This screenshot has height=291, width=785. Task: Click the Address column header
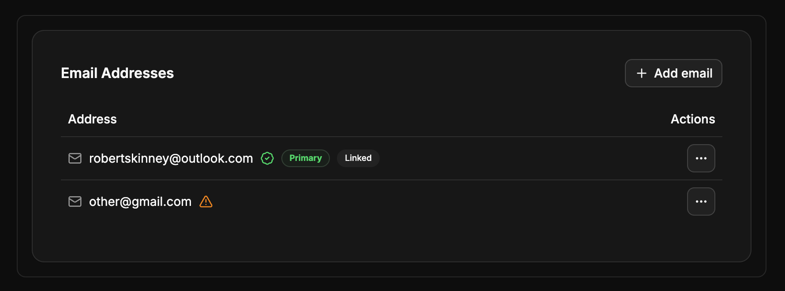92,119
